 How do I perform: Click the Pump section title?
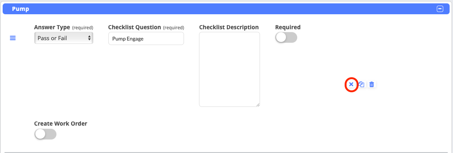tap(21, 9)
